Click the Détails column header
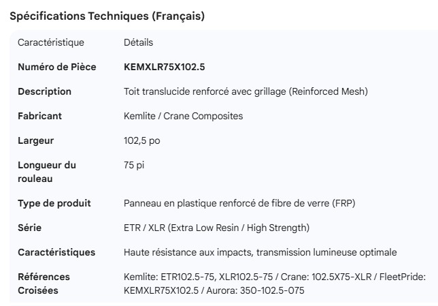The image size is (438, 306). pos(138,43)
